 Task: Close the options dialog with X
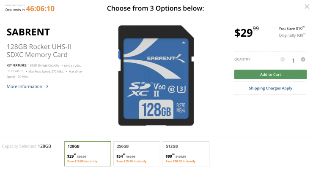pos(307,7)
